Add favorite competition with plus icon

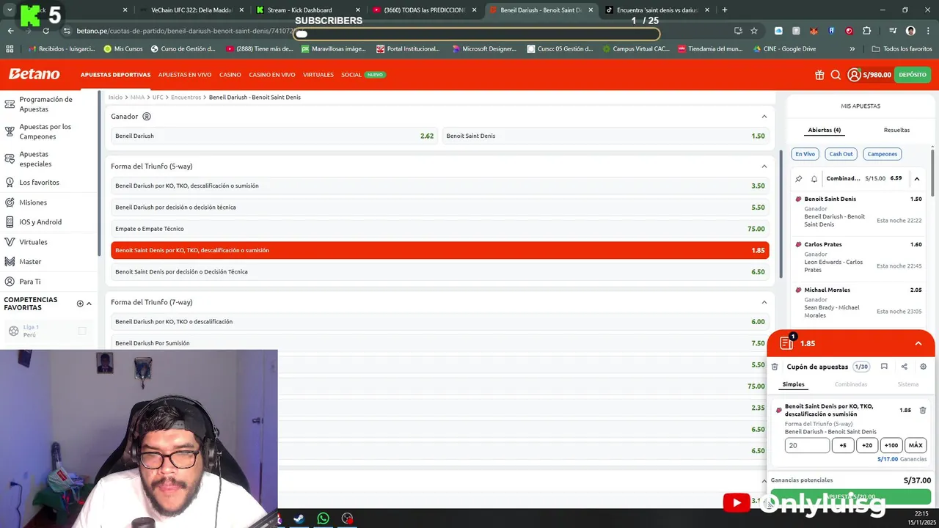80,304
